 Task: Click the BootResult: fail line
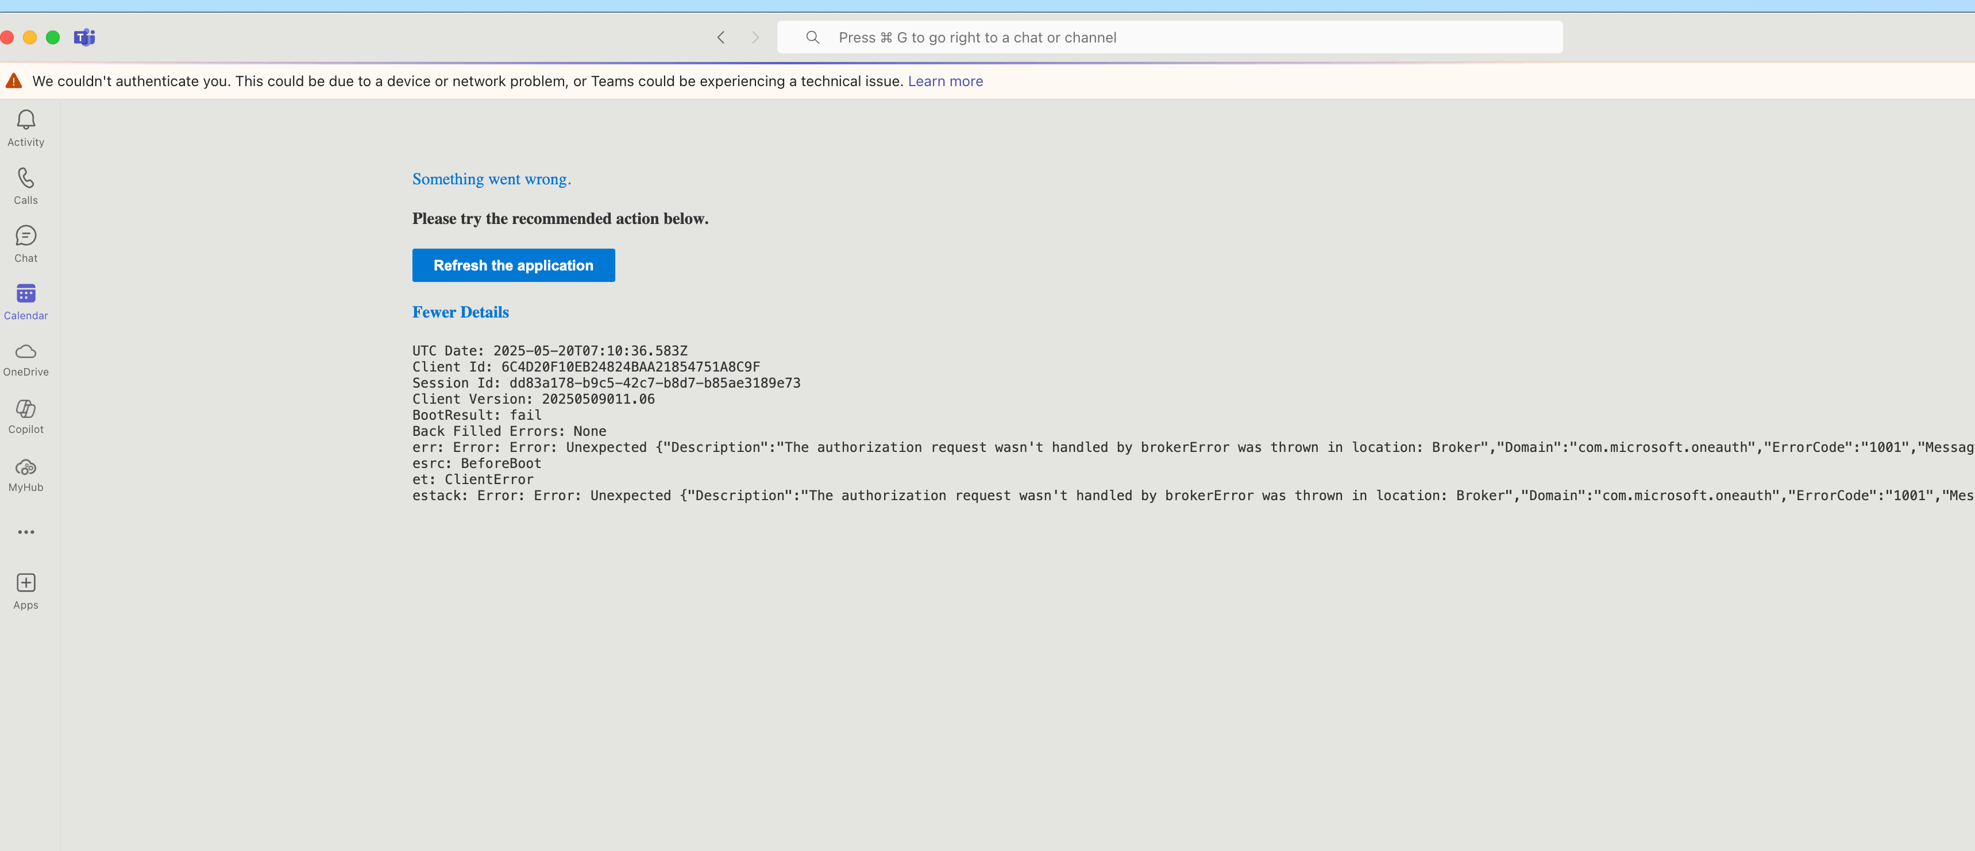477,416
